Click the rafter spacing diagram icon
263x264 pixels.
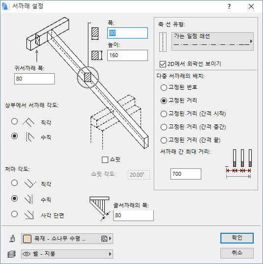tap(239, 164)
